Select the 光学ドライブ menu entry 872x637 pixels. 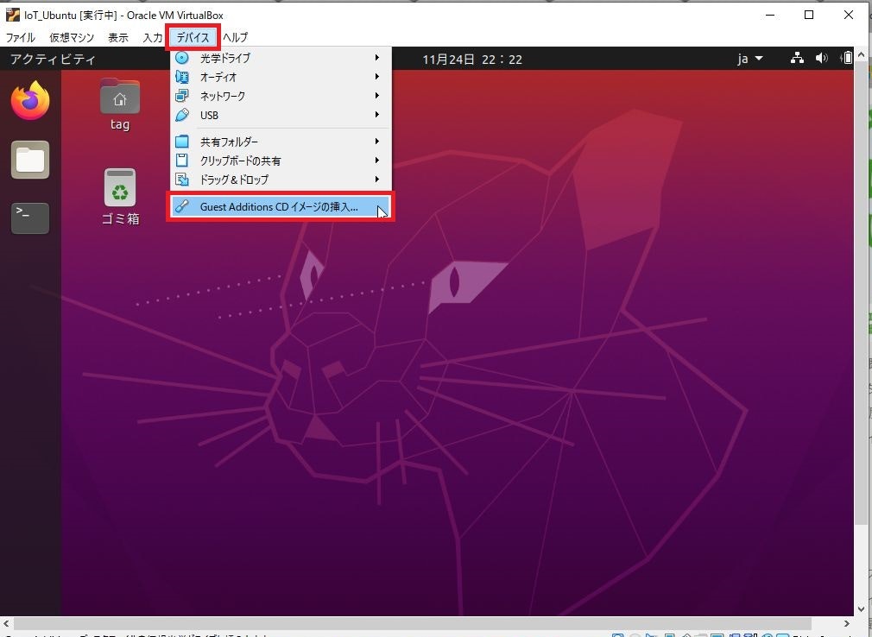[281, 57]
